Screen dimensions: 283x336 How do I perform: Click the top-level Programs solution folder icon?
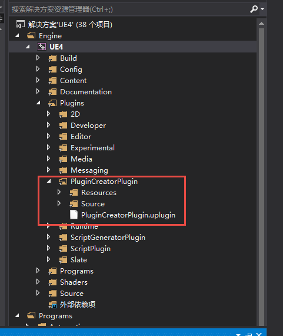tap(31, 315)
